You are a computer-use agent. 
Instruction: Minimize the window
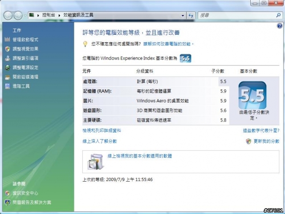coord(255,3)
